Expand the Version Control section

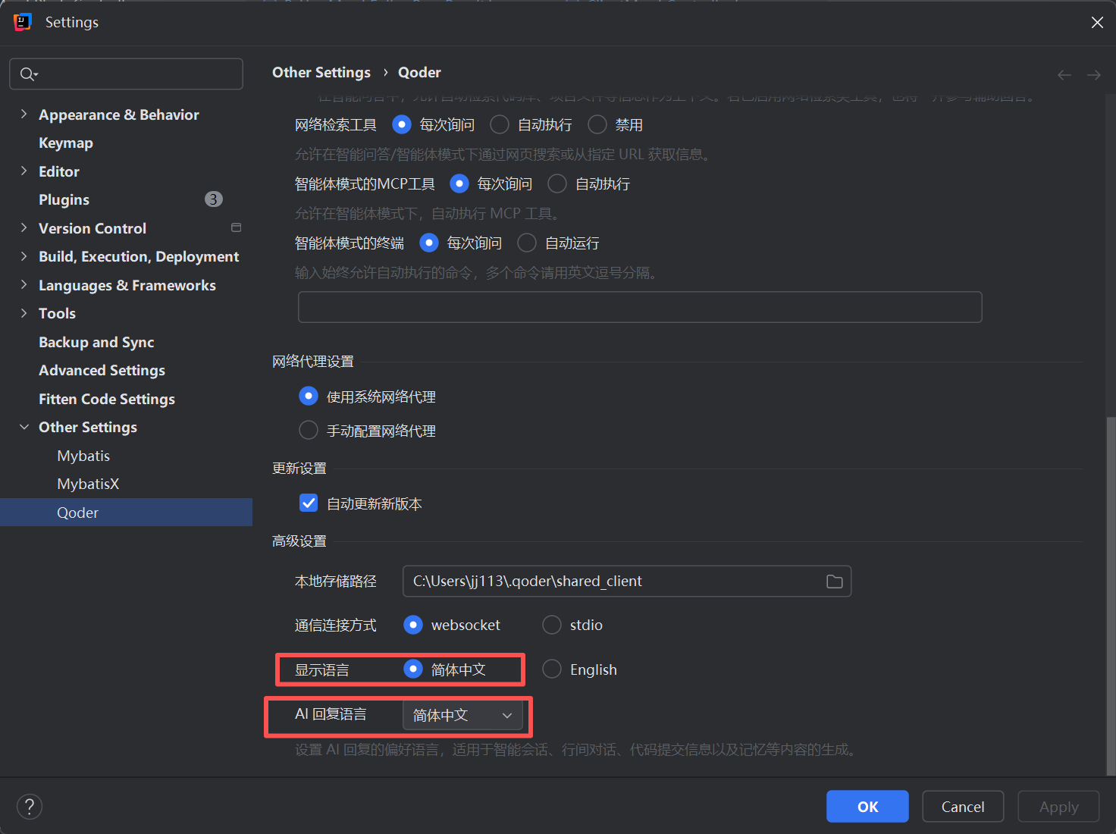(x=24, y=228)
